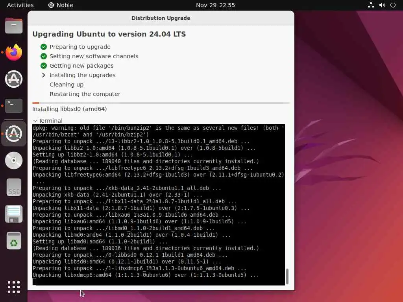Click arrow beside Installing the upgrades

[44, 75]
